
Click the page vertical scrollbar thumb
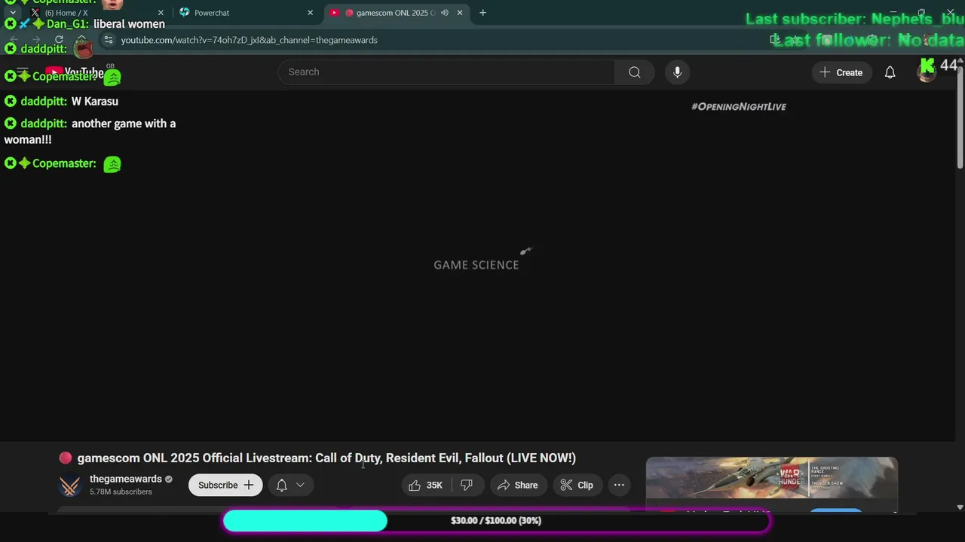click(960, 117)
